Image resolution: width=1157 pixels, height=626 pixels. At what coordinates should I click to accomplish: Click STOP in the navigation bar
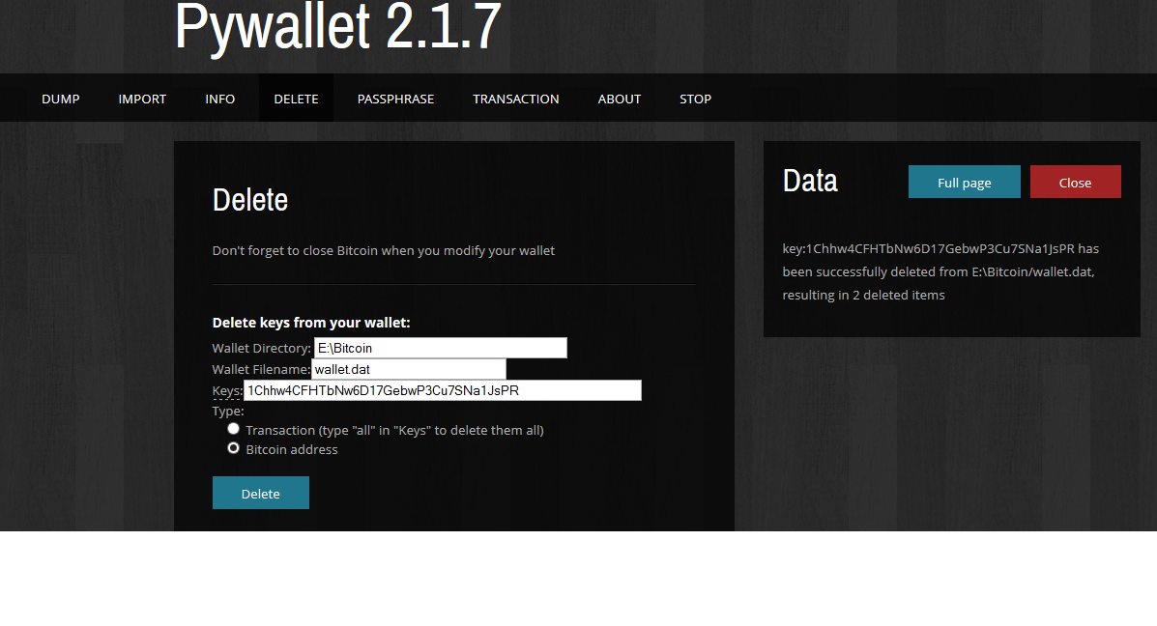click(x=695, y=99)
